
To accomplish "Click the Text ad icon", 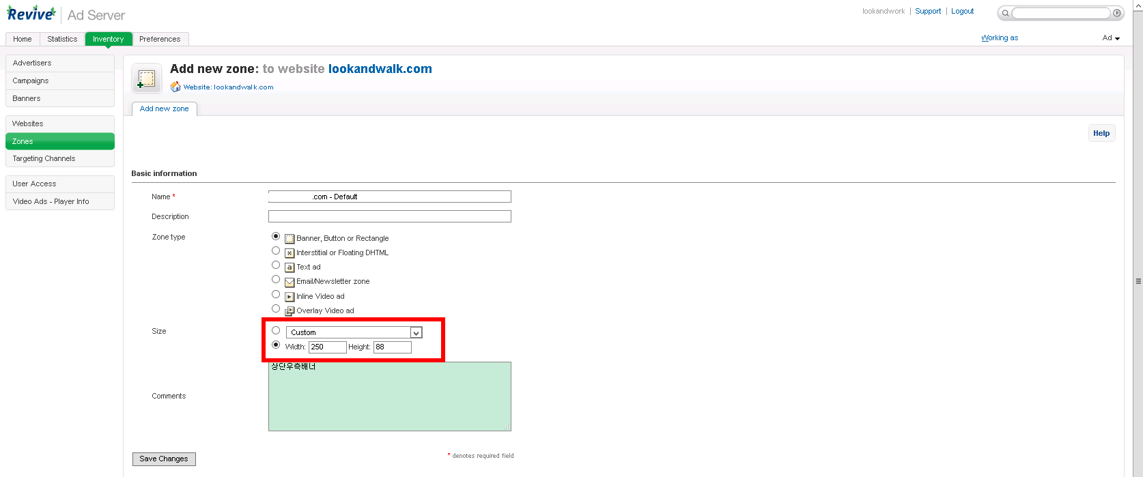I will point(290,268).
